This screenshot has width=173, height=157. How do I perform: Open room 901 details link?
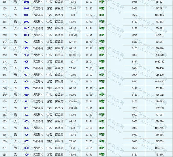27,41
